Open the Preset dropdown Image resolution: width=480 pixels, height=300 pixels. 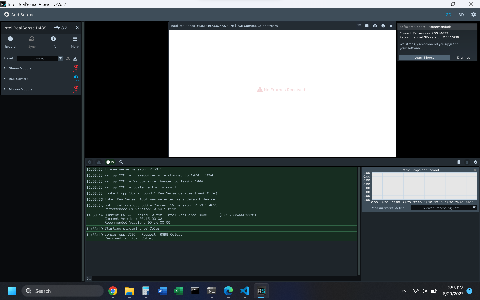60,58
